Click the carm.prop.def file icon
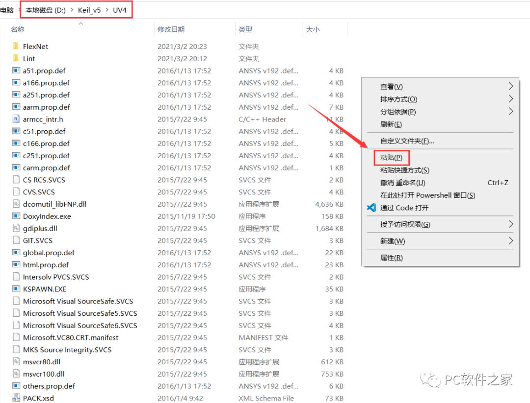 click(16, 167)
